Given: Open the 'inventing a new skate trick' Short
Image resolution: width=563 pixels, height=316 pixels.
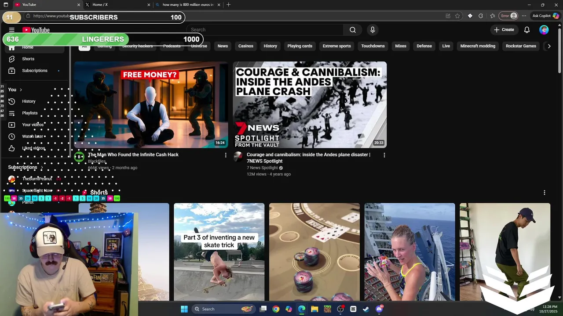Looking at the screenshot, I should [x=219, y=252].
